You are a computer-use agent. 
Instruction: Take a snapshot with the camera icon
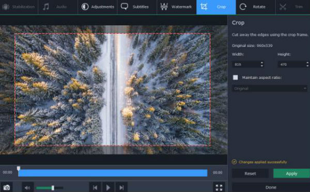coord(6,187)
